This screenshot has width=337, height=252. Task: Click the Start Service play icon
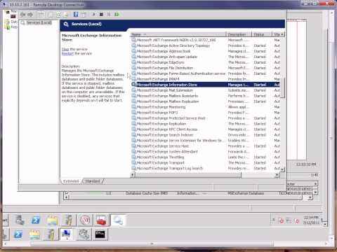tap(94, 15)
